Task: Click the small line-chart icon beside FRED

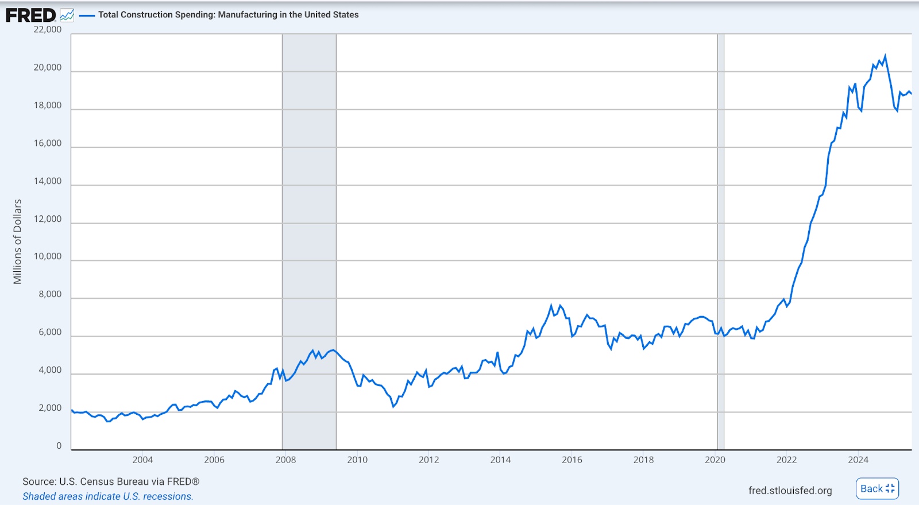Action: [x=67, y=16]
